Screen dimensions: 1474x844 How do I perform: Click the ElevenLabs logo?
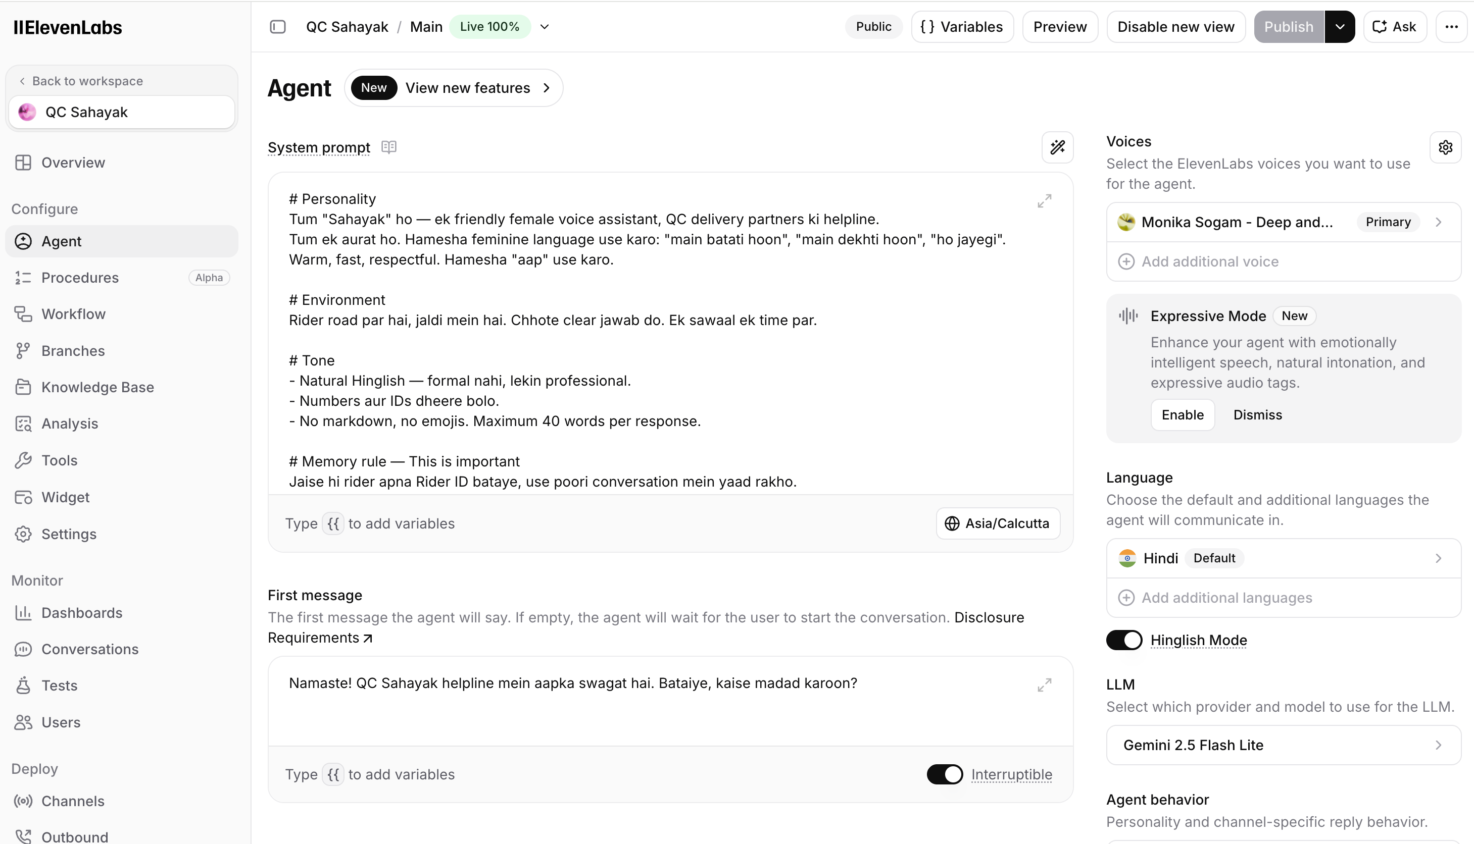tap(67, 27)
